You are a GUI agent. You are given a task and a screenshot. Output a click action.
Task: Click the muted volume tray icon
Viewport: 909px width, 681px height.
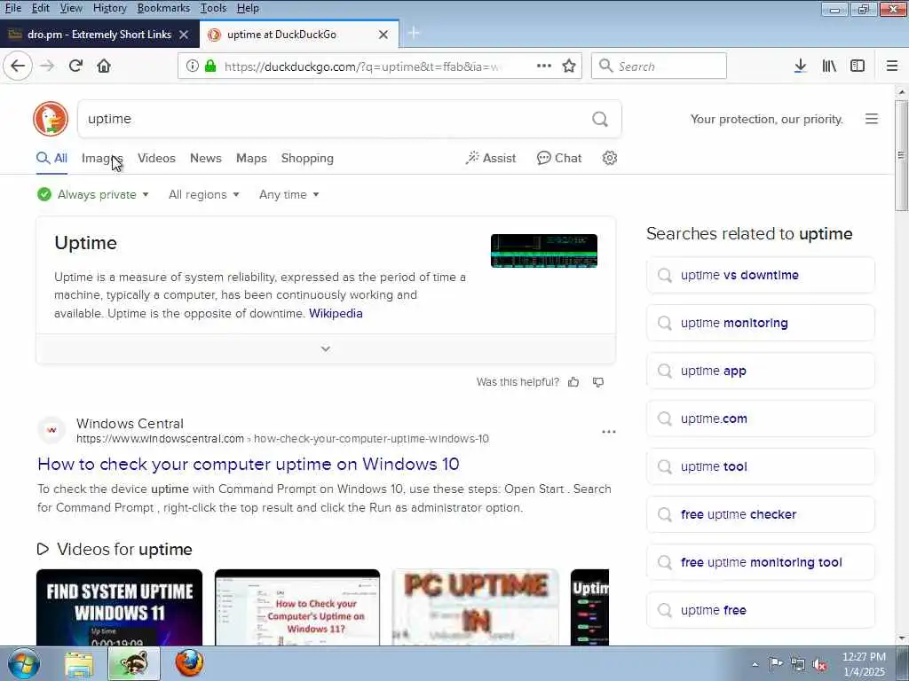819,665
